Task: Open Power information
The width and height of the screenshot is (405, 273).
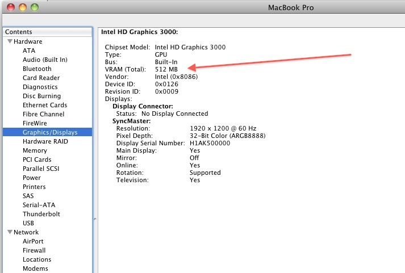Action: (31, 178)
